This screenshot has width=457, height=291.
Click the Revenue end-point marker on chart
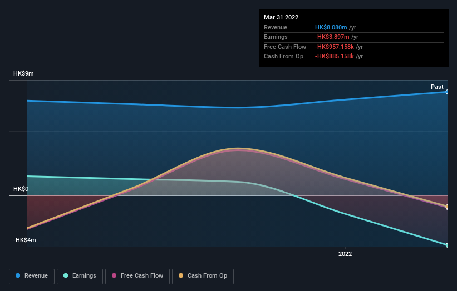[x=447, y=92]
